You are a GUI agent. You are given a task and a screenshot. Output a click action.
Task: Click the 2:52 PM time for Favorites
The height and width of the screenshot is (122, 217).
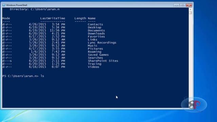[x=58, y=37]
